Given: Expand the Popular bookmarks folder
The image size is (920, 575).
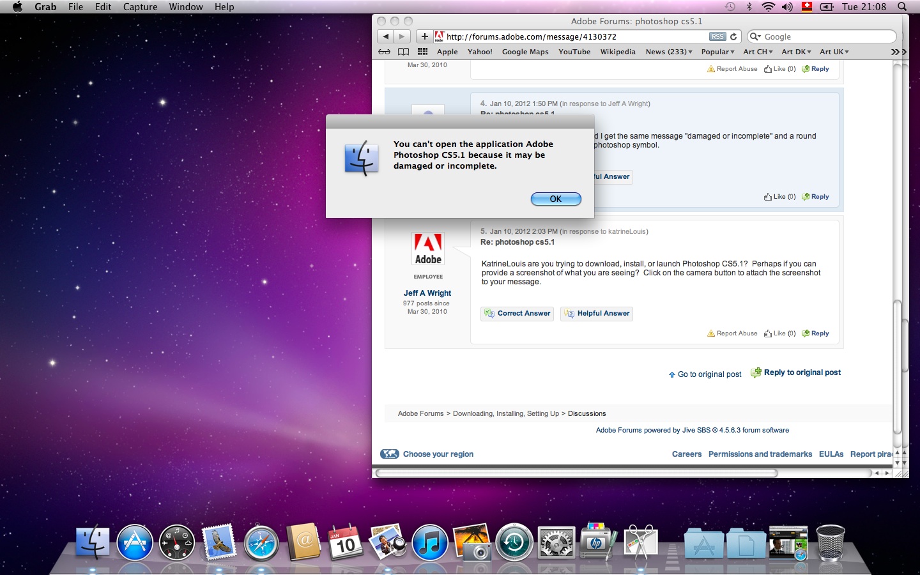Looking at the screenshot, I should coord(717,52).
